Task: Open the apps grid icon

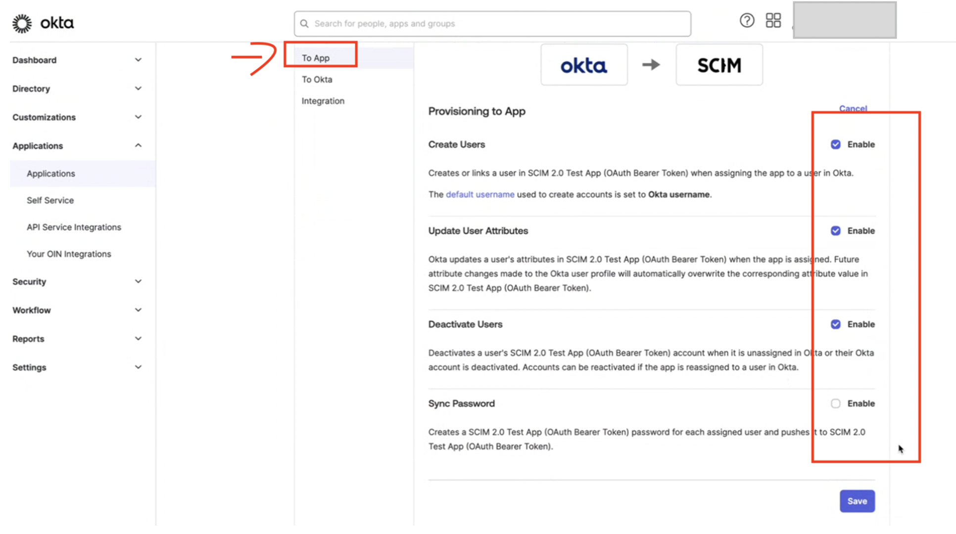Action: coord(773,20)
